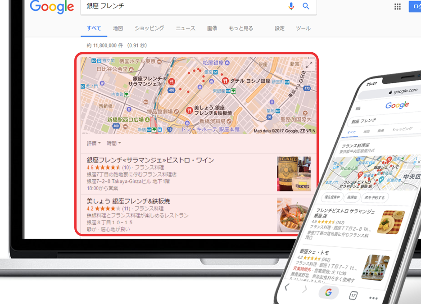The width and height of the screenshot is (421, 304).
Task: Open 銀座フレンチ«サラマンジェ»ビストロ・ワイン listing
Action: tap(150, 160)
